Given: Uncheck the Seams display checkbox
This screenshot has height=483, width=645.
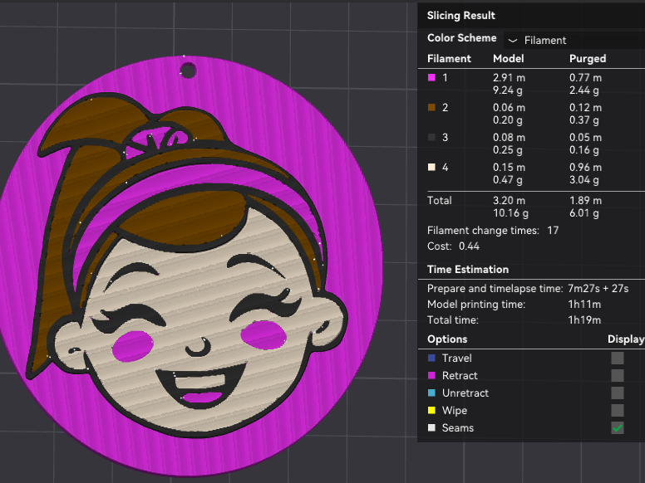Looking at the screenshot, I should point(617,428).
